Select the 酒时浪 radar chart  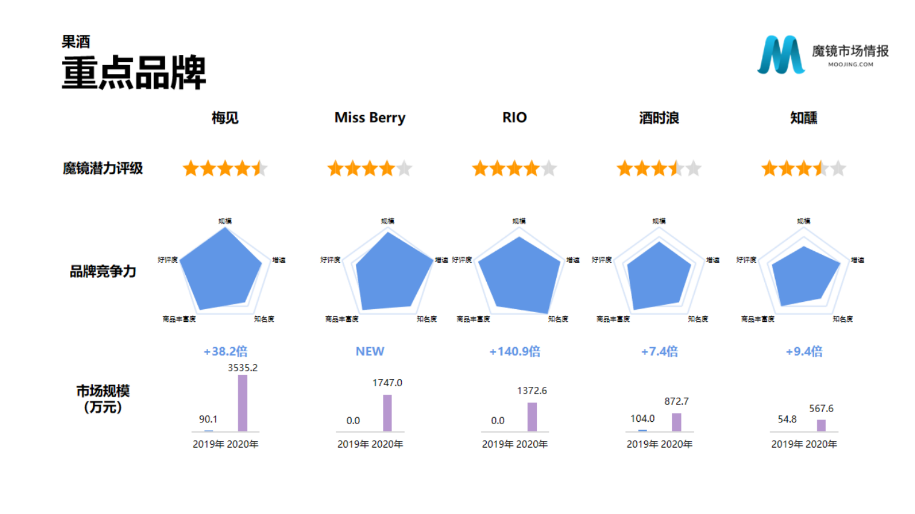point(659,275)
